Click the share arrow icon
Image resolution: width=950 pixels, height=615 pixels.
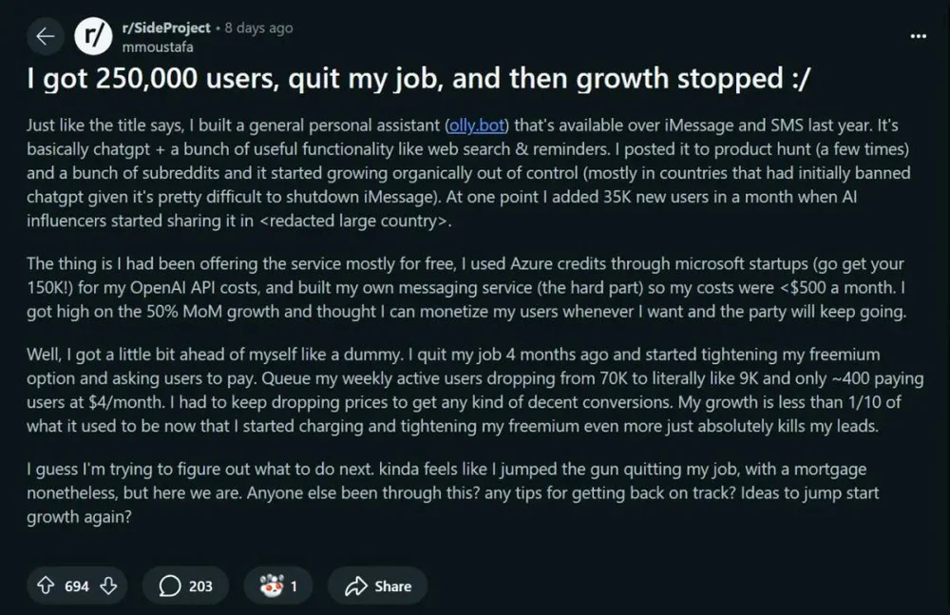[x=356, y=586]
